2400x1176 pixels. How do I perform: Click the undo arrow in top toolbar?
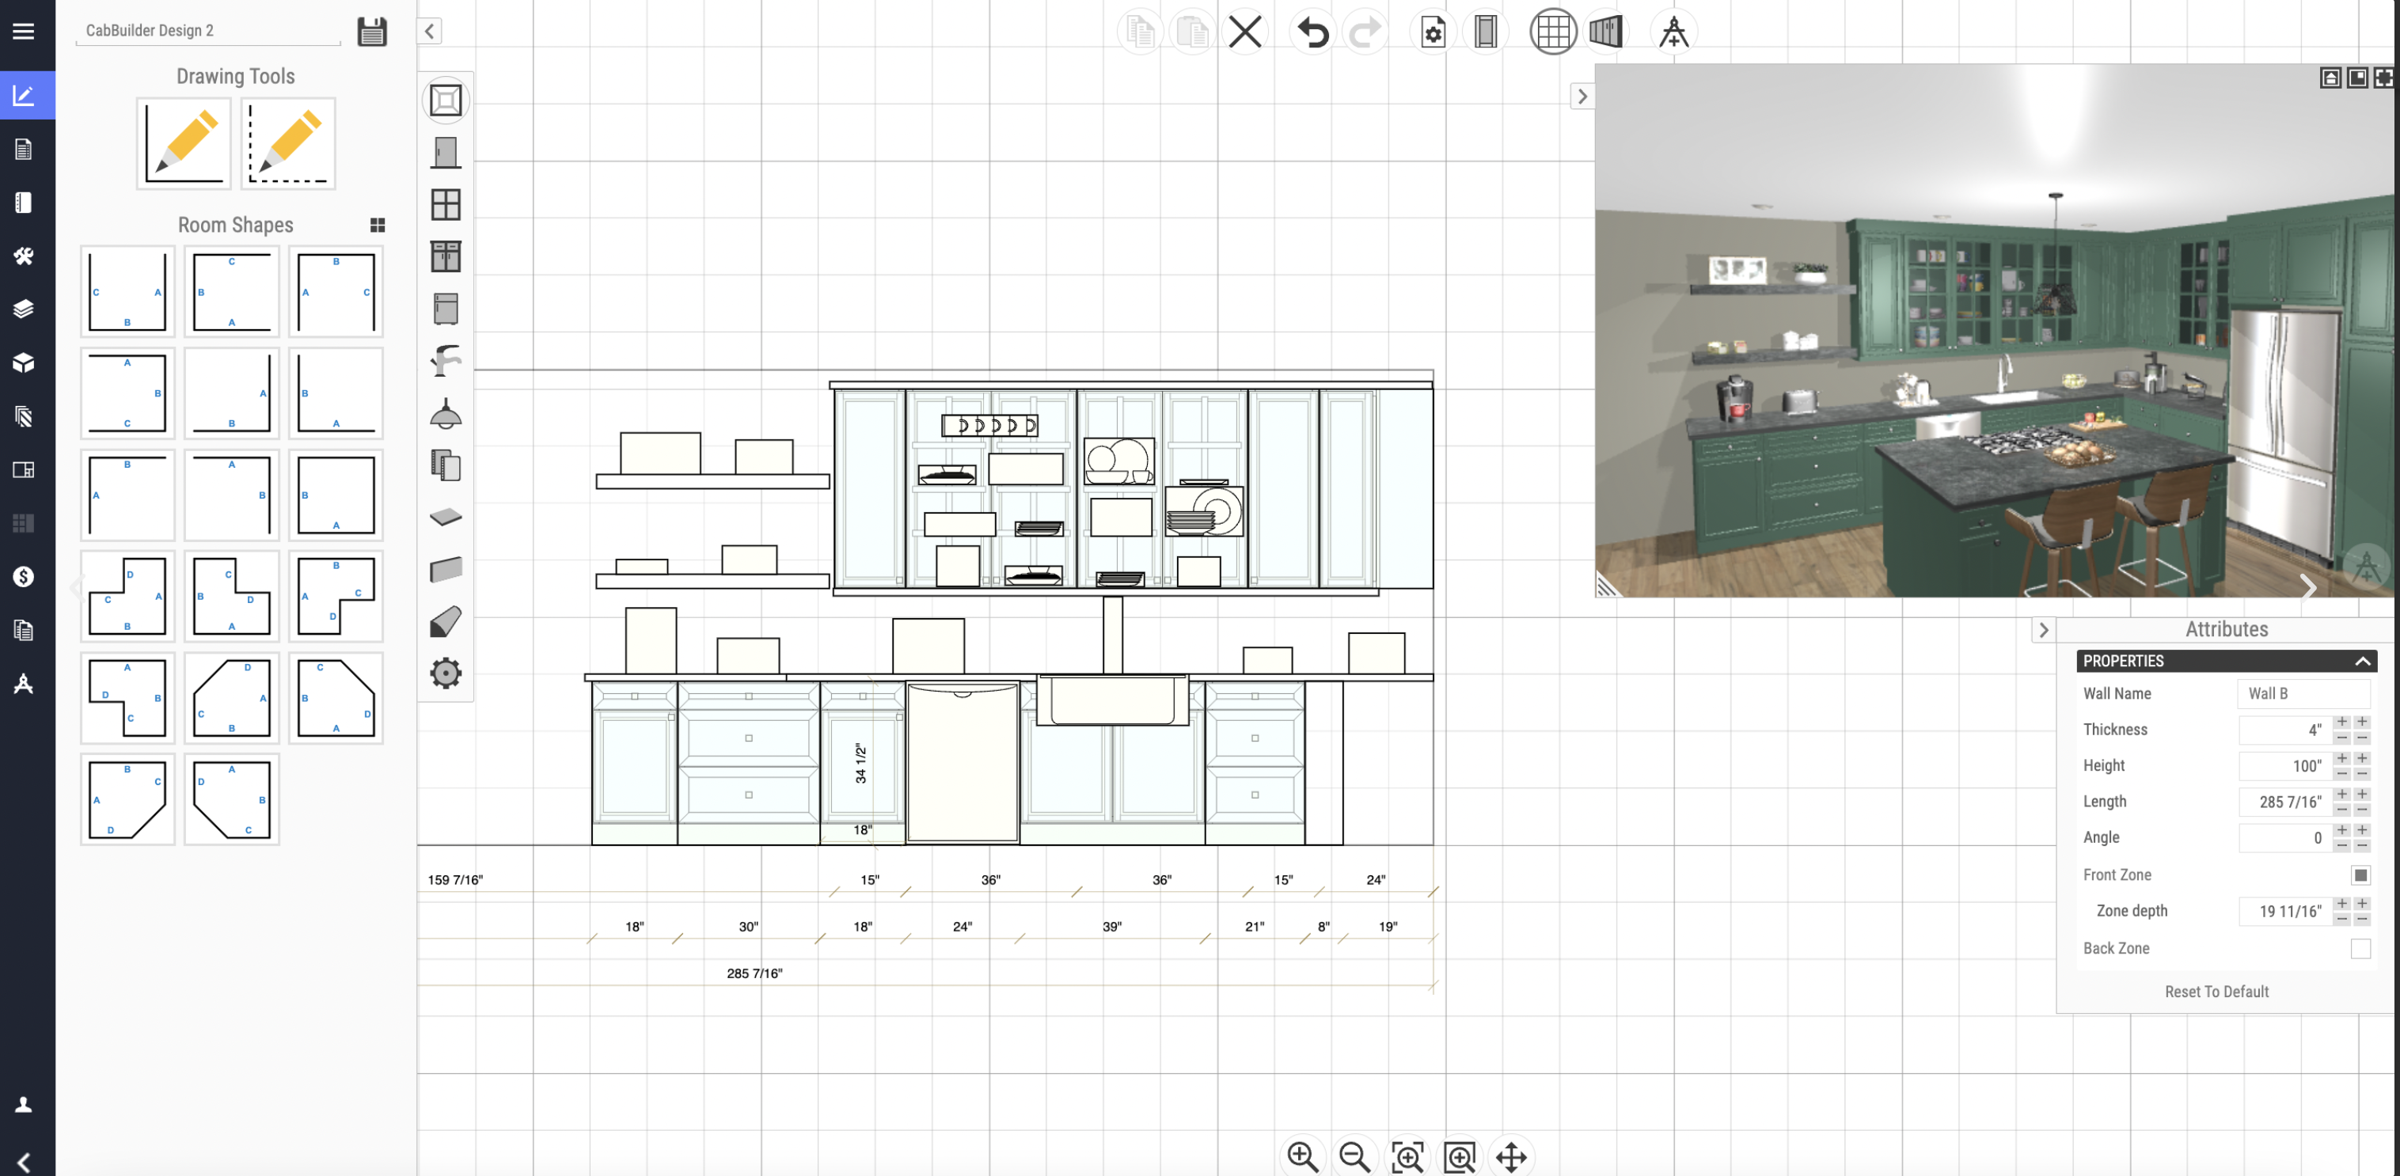1312,32
